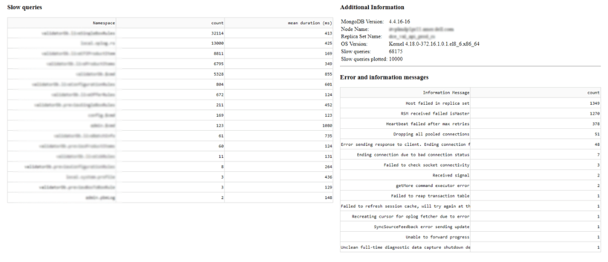
Task: Select 'Failed to reap transaction table' row
Action: tap(431, 195)
